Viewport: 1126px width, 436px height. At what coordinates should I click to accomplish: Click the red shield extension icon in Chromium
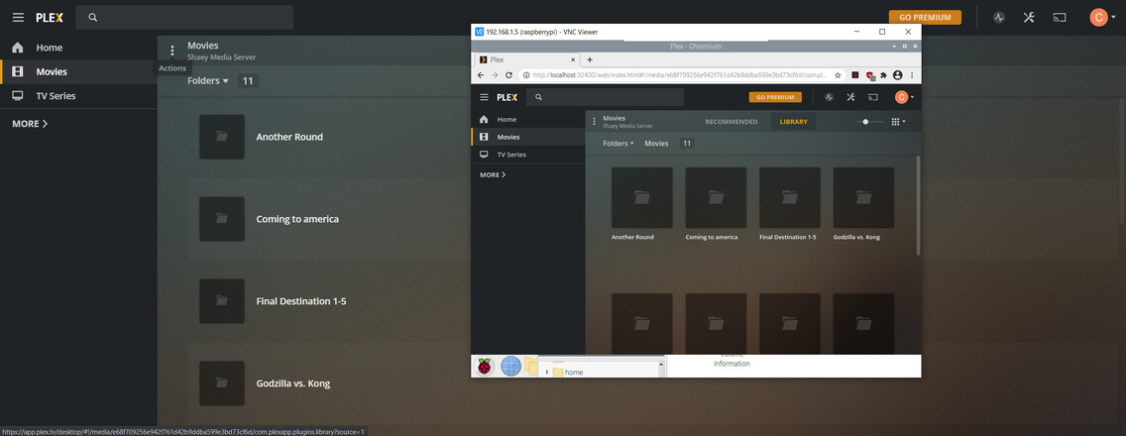click(x=869, y=74)
